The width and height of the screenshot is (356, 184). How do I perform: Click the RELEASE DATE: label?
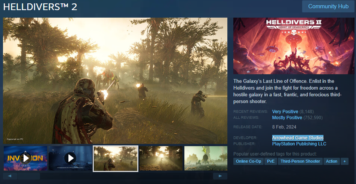click(x=248, y=127)
